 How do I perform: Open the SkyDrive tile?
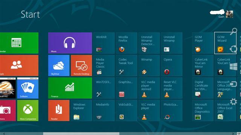tap(59, 65)
